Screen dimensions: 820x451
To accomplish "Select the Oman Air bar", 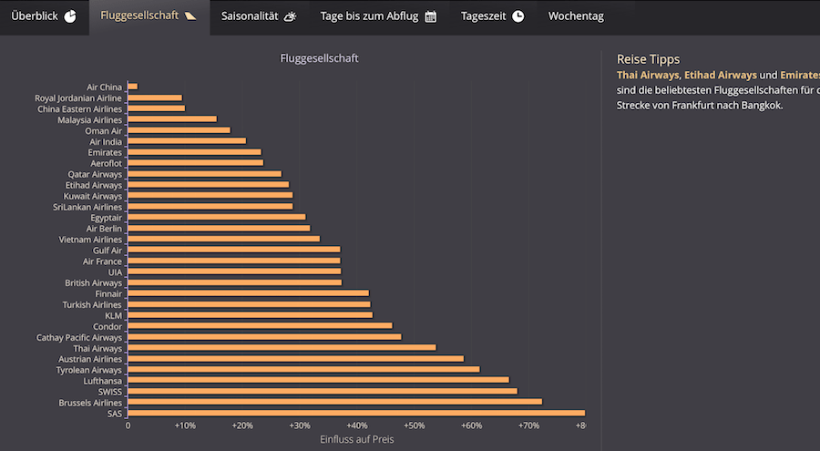I will pyautogui.click(x=179, y=130).
